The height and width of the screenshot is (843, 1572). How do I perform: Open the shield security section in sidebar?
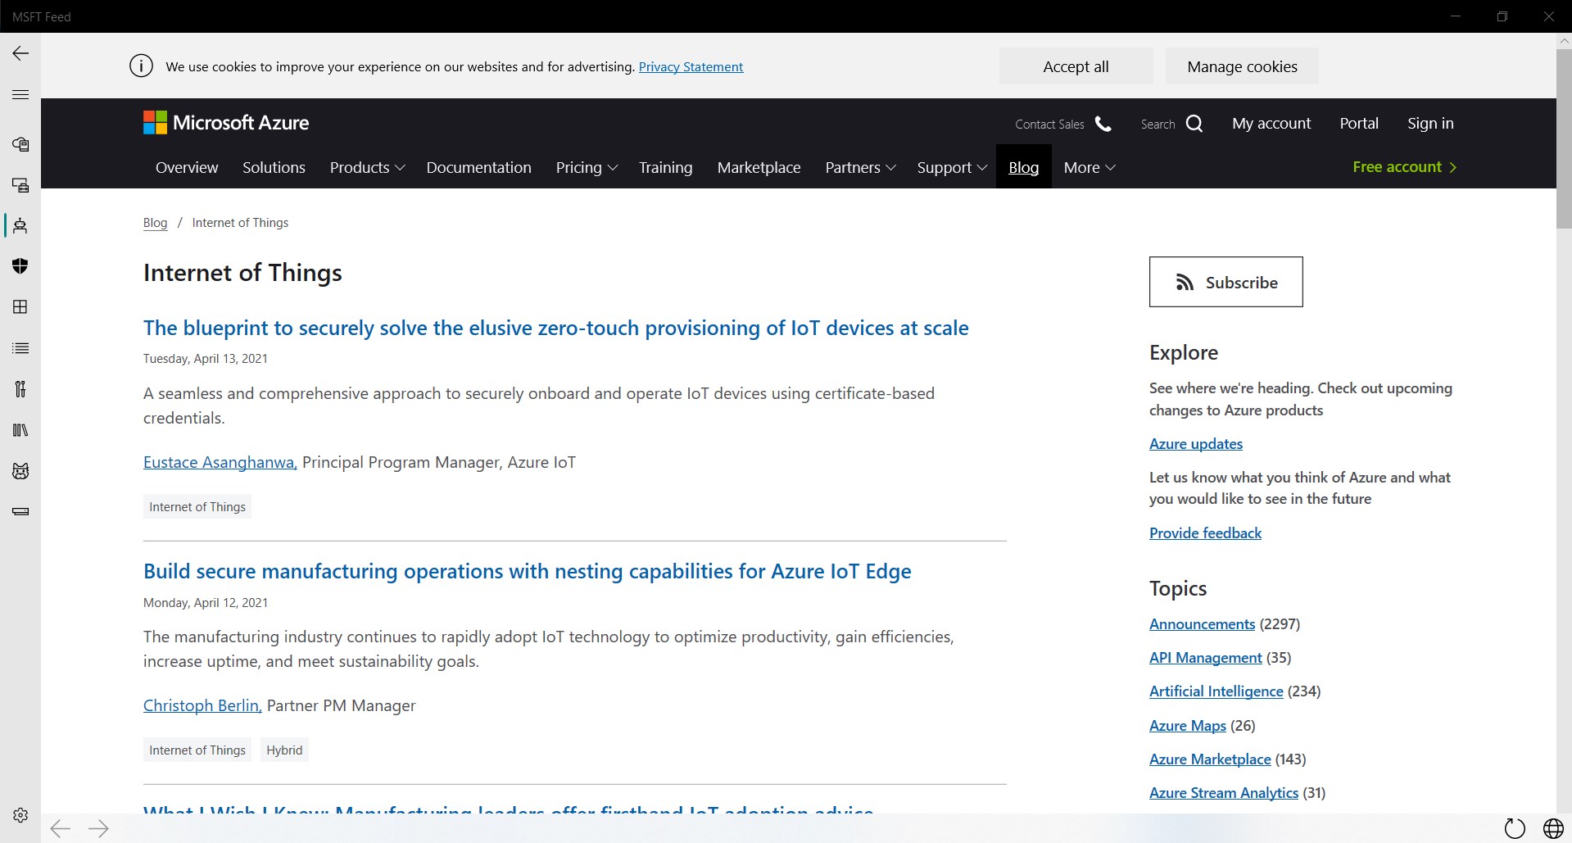coord(20,266)
